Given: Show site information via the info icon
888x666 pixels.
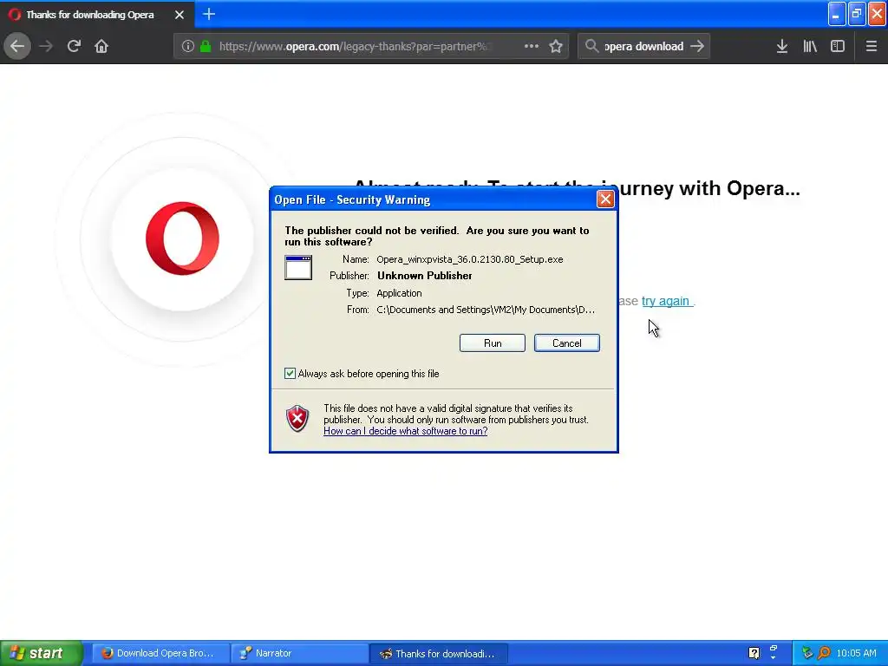Looking at the screenshot, I should coord(188,46).
